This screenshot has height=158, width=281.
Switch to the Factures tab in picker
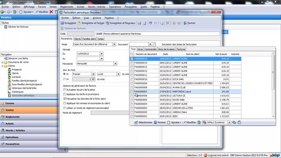[x=181, y=49]
